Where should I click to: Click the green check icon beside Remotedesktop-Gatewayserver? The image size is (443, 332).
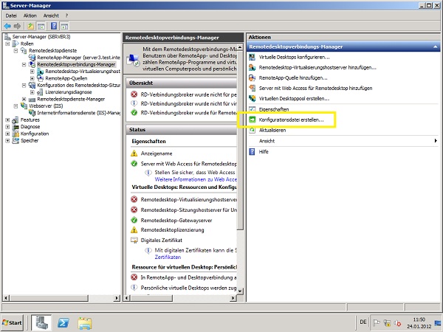click(x=134, y=220)
